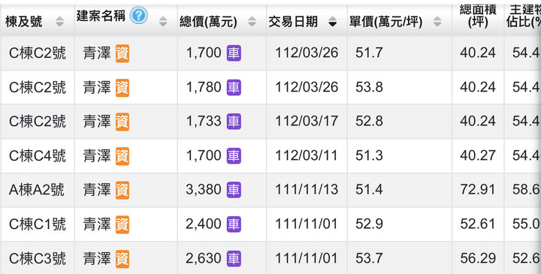The width and height of the screenshot is (541, 274).
Task: Click purple 車 badge beside 1,733 price
Action: click(234, 122)
